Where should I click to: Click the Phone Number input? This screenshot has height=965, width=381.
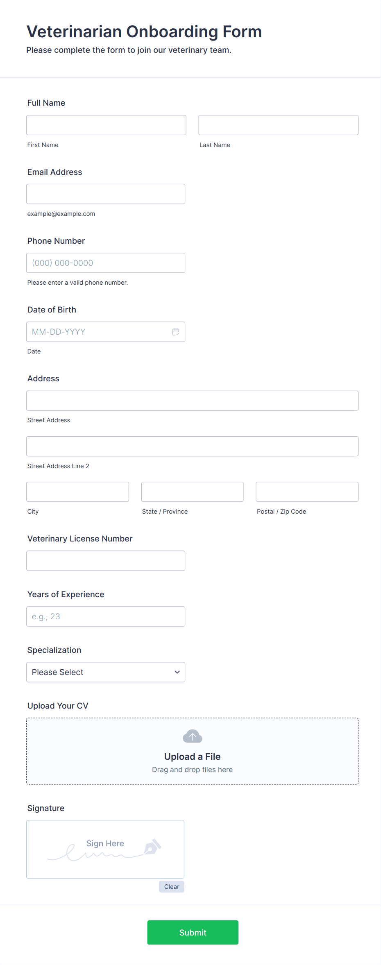click(106, 263)
